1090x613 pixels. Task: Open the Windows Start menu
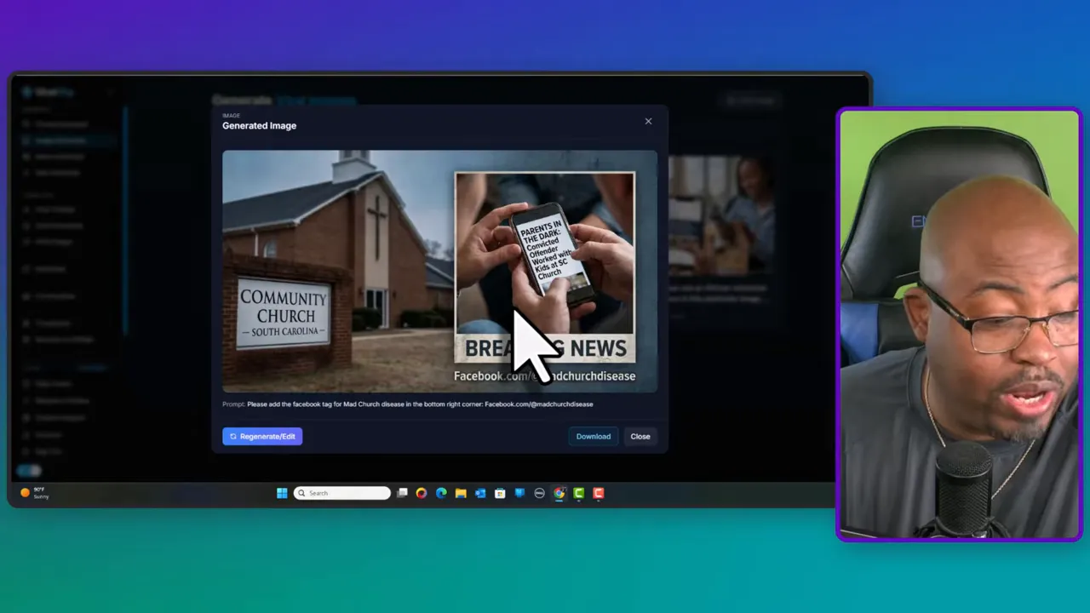(282, 493)
